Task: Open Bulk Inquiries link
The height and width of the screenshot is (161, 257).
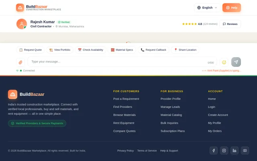Action: [169, 123]
